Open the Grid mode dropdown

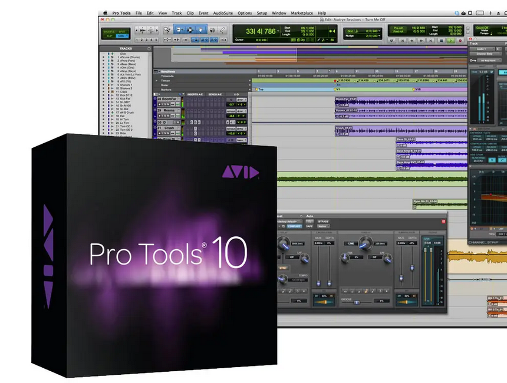(x=123, y=36)
